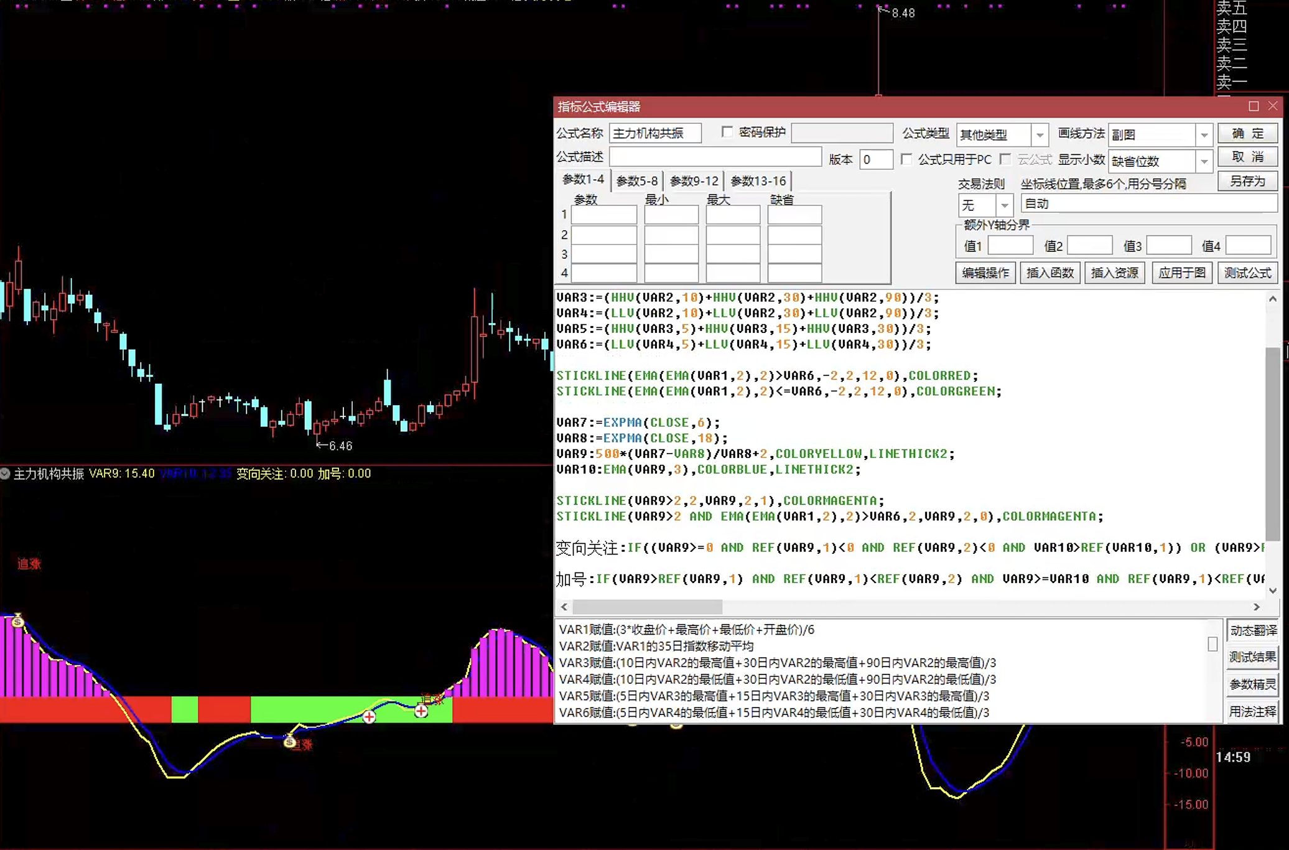Toggle the 公式只用于PC checkbox
This screenshot has height=850, width=1289.
(906, 159)
